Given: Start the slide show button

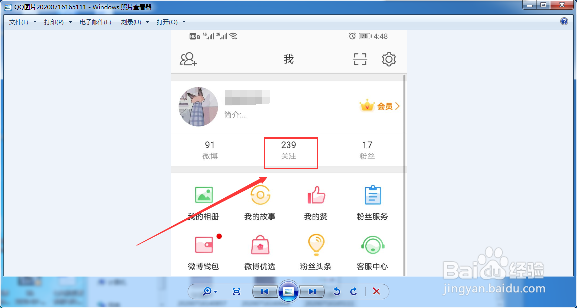Looking at the screenshot, I should pyautogui.click(x=288, y=292).
